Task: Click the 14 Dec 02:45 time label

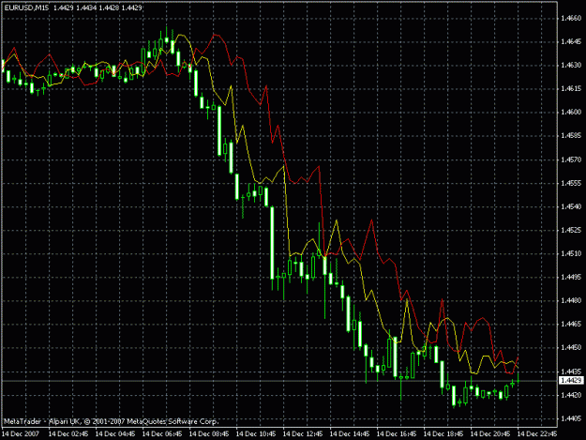Action: click(x=68, y=434)
